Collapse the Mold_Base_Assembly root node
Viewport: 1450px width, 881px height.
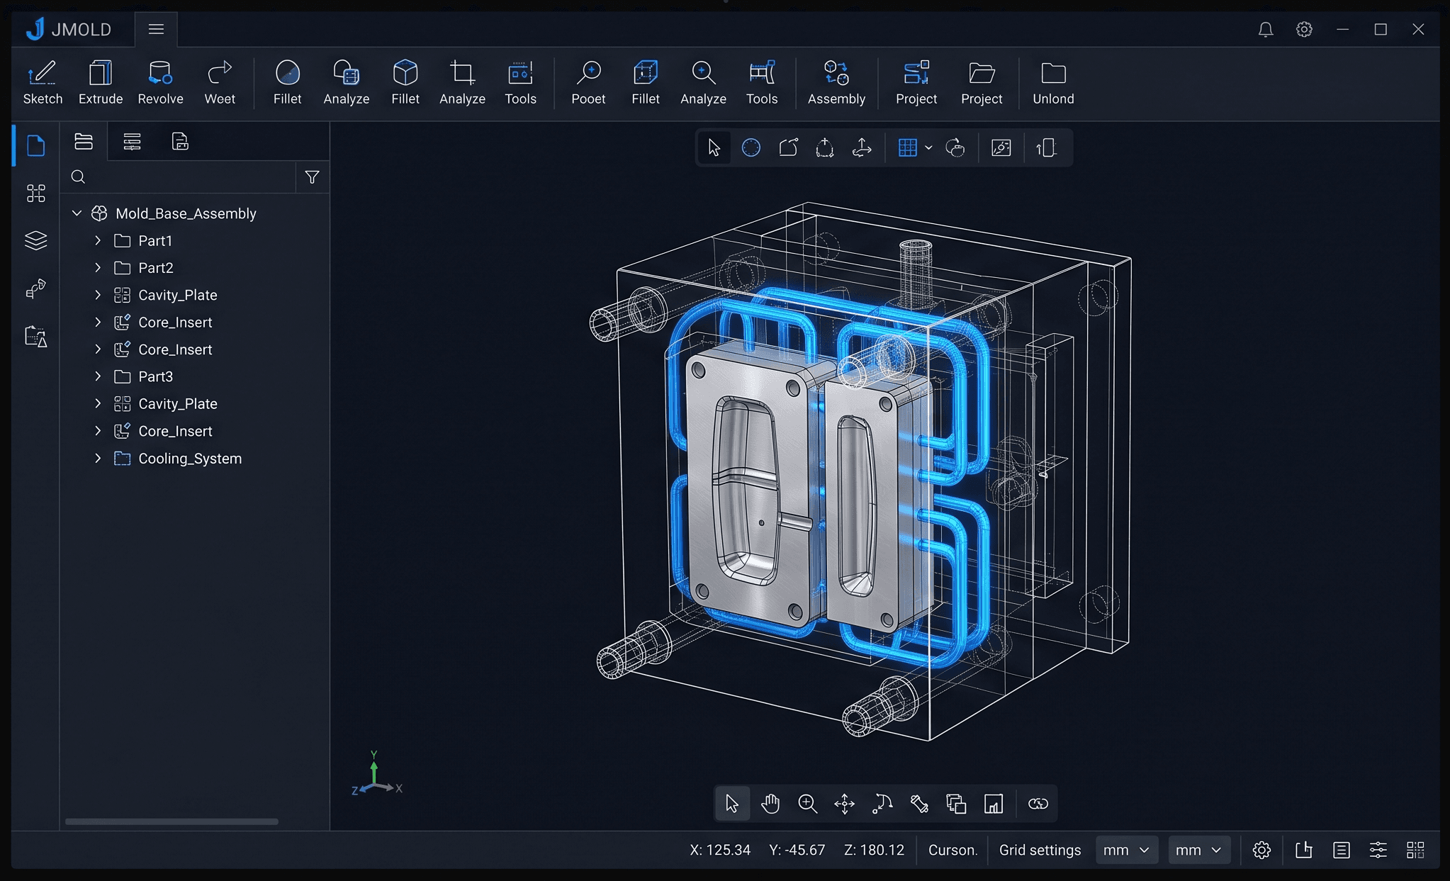[77, 213]
